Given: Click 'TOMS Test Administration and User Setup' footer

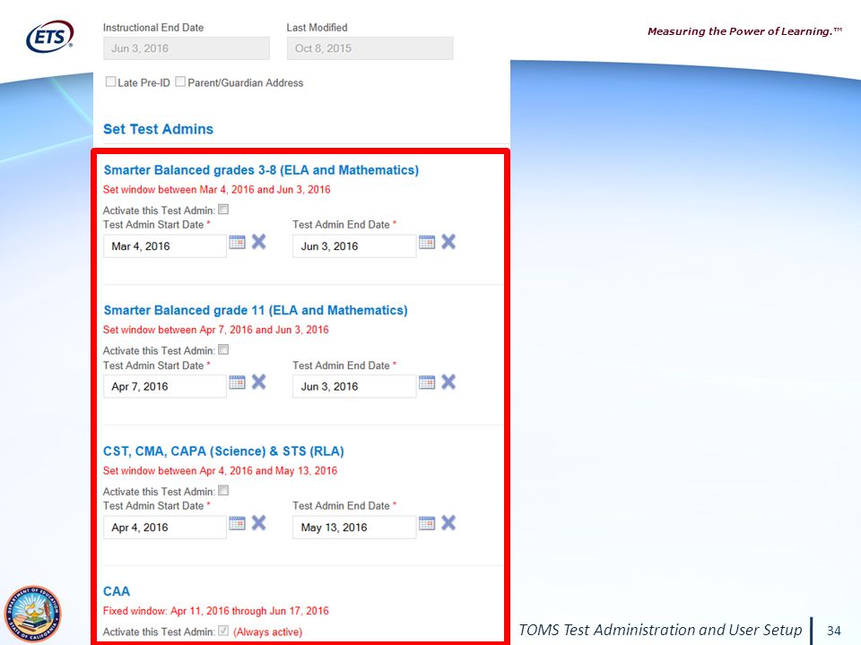Looking at the screenshot, I should tap(661, 630).
